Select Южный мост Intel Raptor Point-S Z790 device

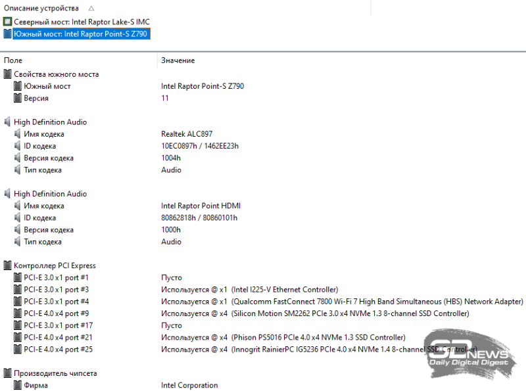[x=82, y=34]
